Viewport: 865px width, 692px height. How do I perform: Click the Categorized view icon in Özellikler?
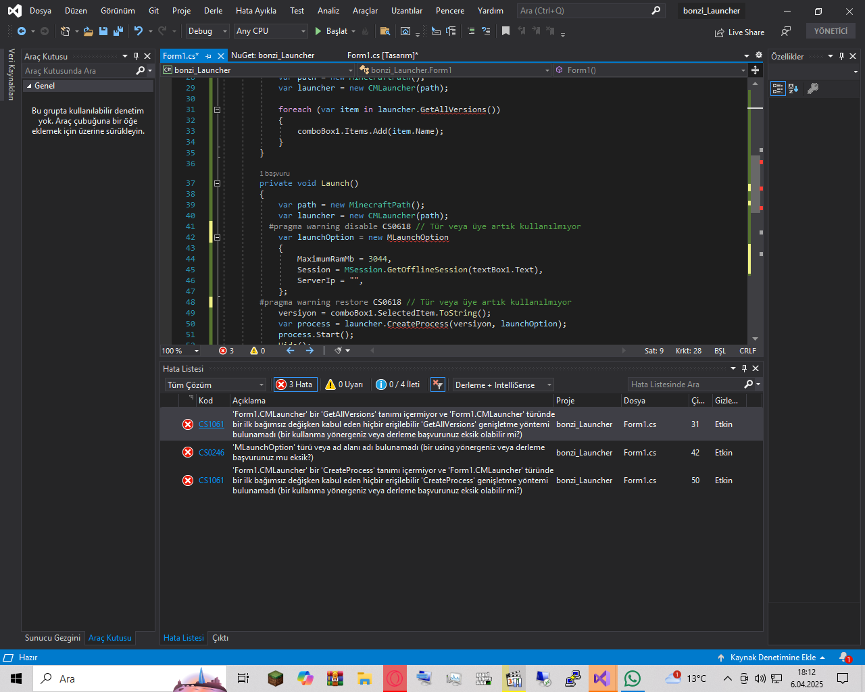click(x=777, y=89)
